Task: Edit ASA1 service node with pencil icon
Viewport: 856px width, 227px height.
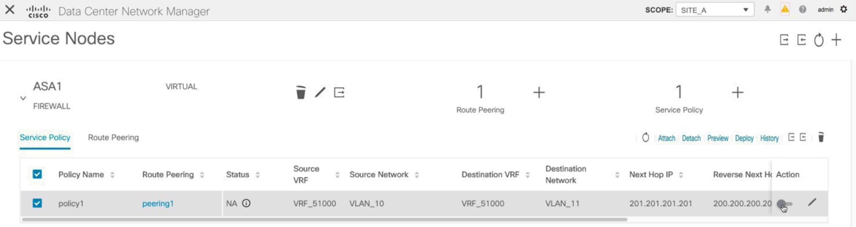Action: (320, 92)
